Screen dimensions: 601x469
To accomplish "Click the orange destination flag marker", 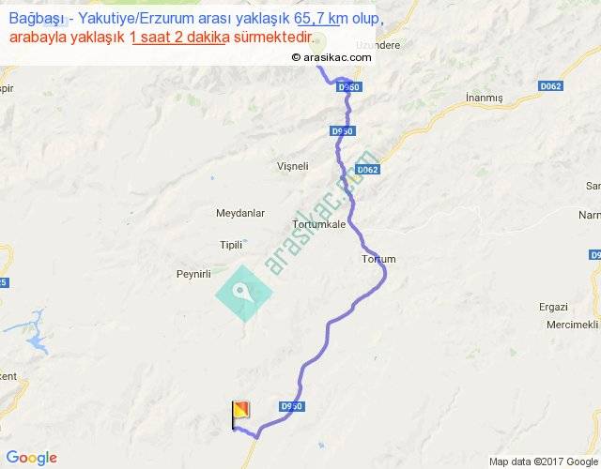I will click(240, 415).
